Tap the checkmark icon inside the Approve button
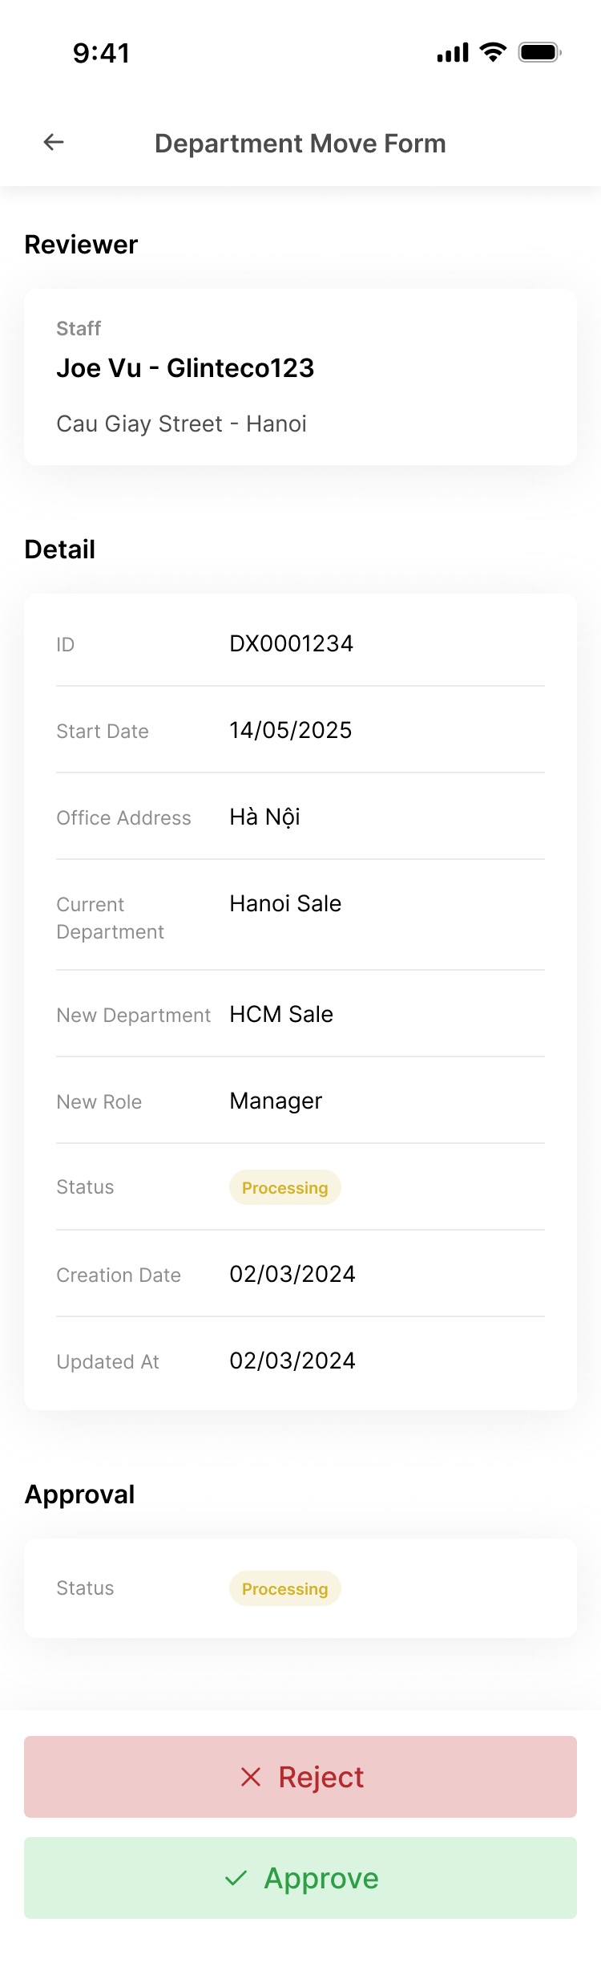The height and width of the screenshot is (1983, 601). [x=236, y=1877]
